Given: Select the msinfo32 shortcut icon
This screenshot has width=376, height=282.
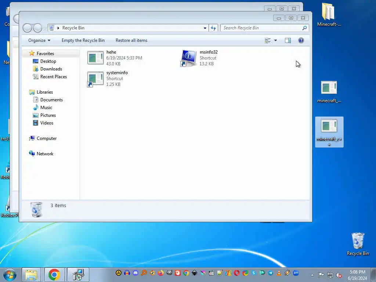Looking at the screenshot, I should [188, 58].
